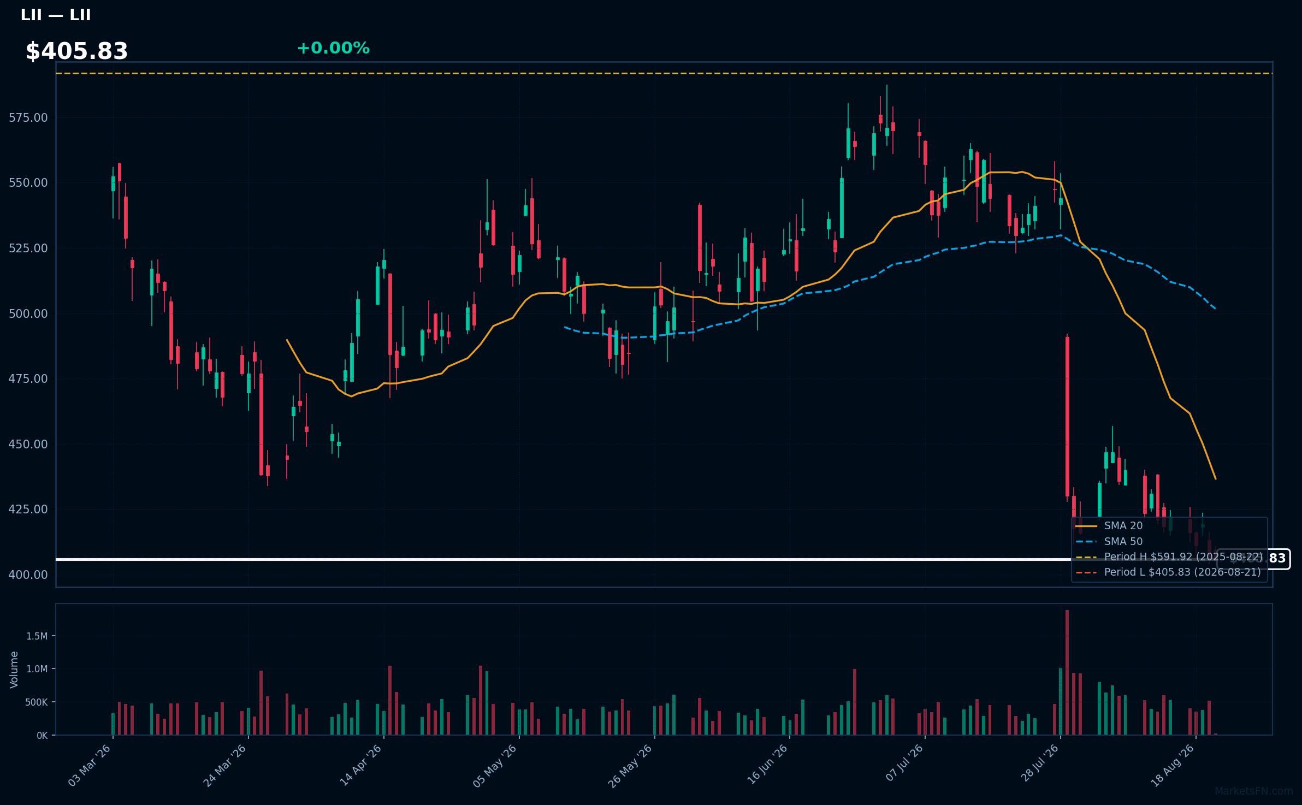Click the 03 Mar '26 date label

tap(90, 766)
